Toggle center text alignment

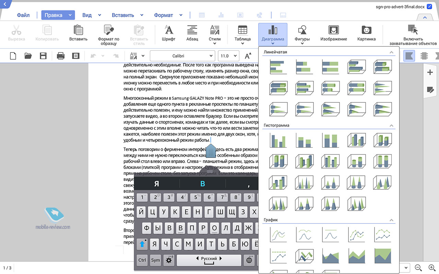pyautogui.click(x=424, y=56)
